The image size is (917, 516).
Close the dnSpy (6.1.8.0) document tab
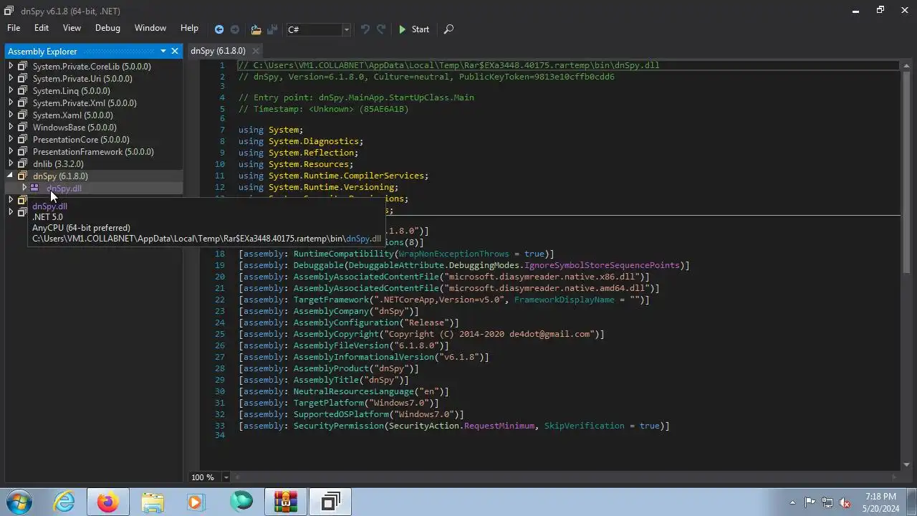[x=255, y=51]
